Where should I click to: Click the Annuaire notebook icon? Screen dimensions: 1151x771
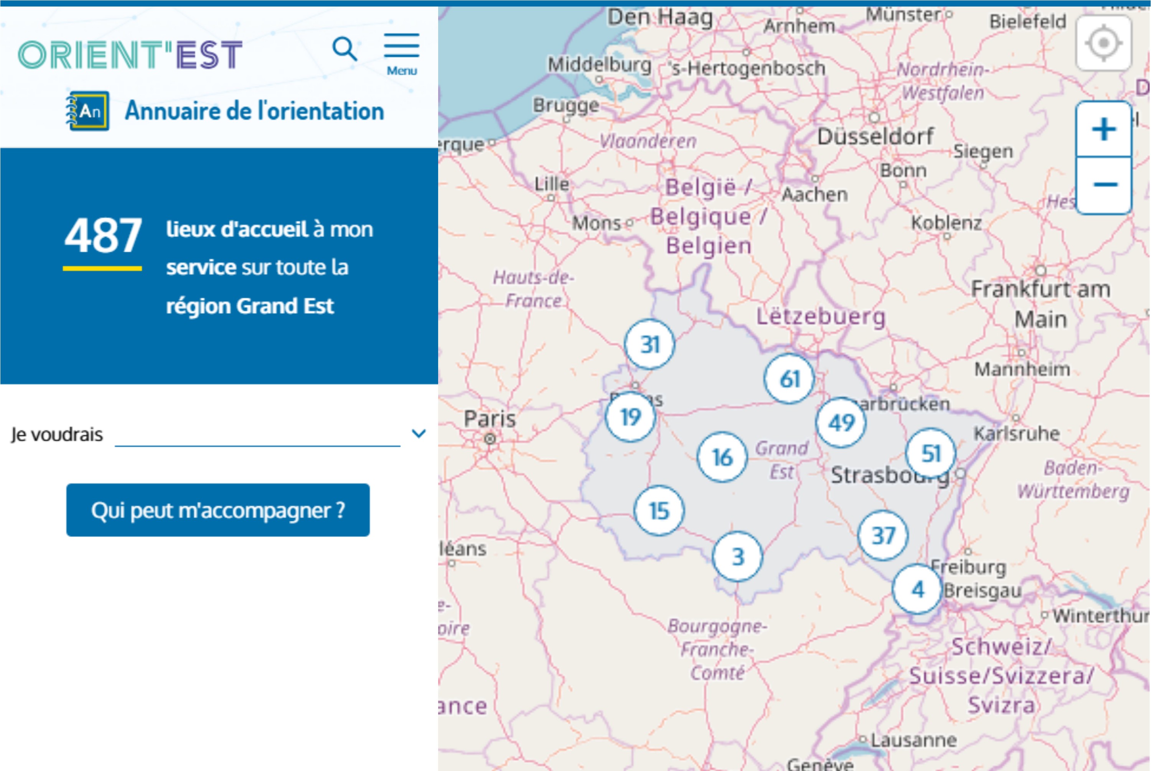(88, 111)
